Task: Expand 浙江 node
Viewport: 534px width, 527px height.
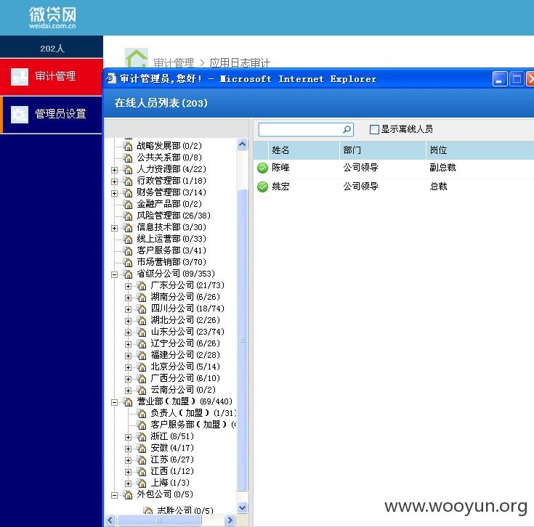Action: [128, 437]
